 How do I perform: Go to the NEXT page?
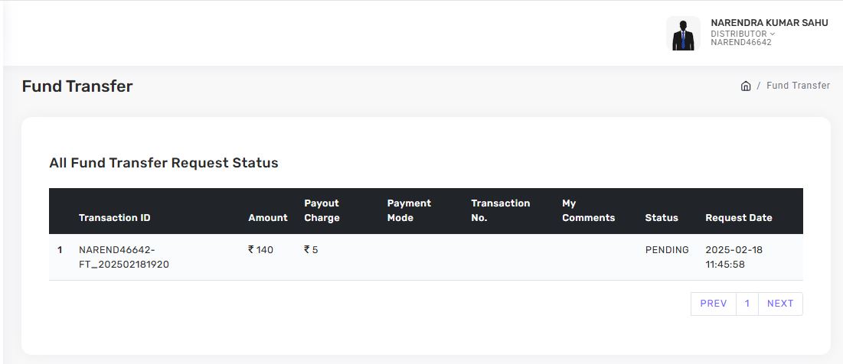[x=780, y=304]
